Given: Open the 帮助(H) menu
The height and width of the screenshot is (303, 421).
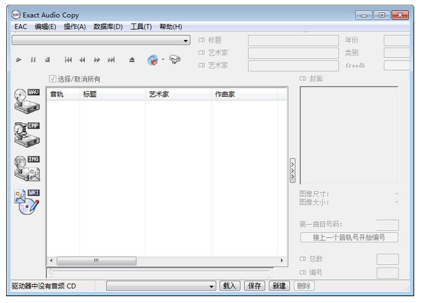Looking at the screenshot, I should pos(171,26).
